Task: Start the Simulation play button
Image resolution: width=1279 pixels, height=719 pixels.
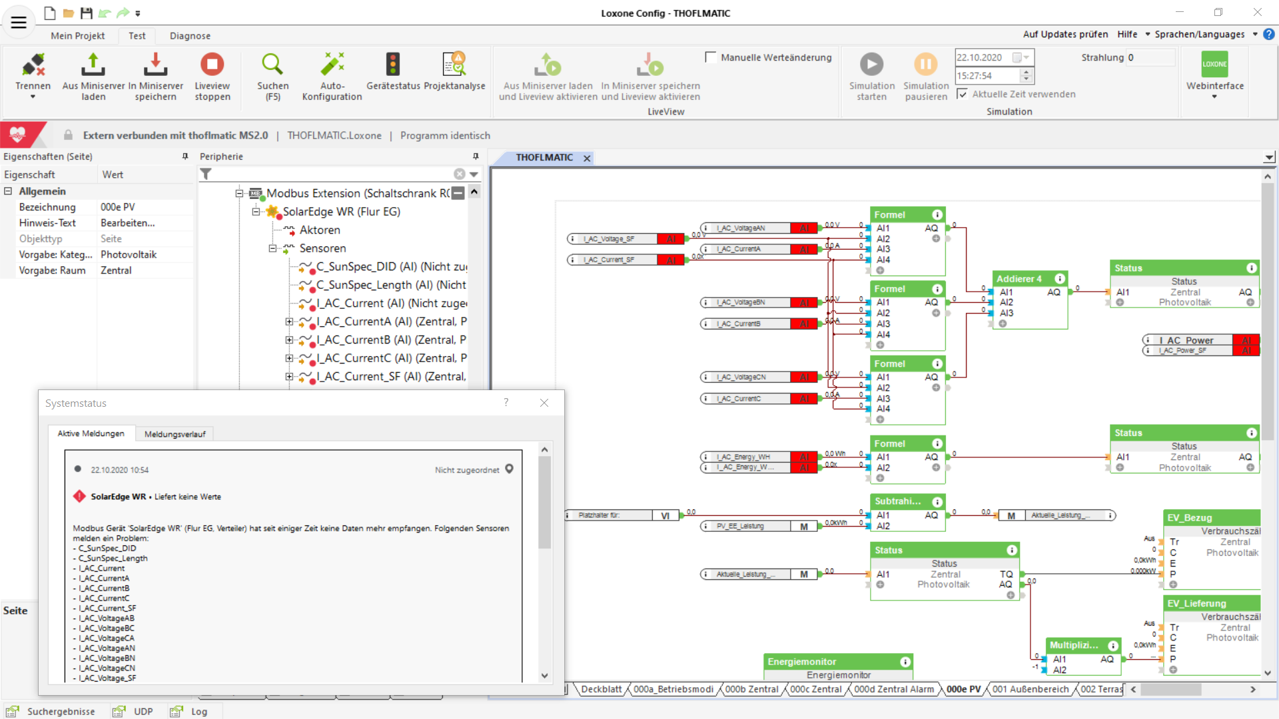Action: click(871, 65)
